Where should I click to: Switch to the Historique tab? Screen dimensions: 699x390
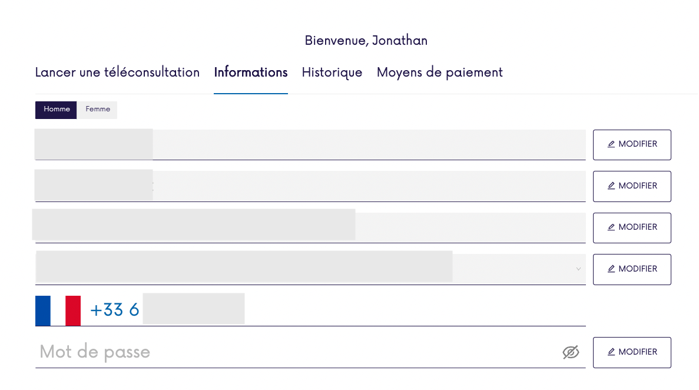coord(332,72)
